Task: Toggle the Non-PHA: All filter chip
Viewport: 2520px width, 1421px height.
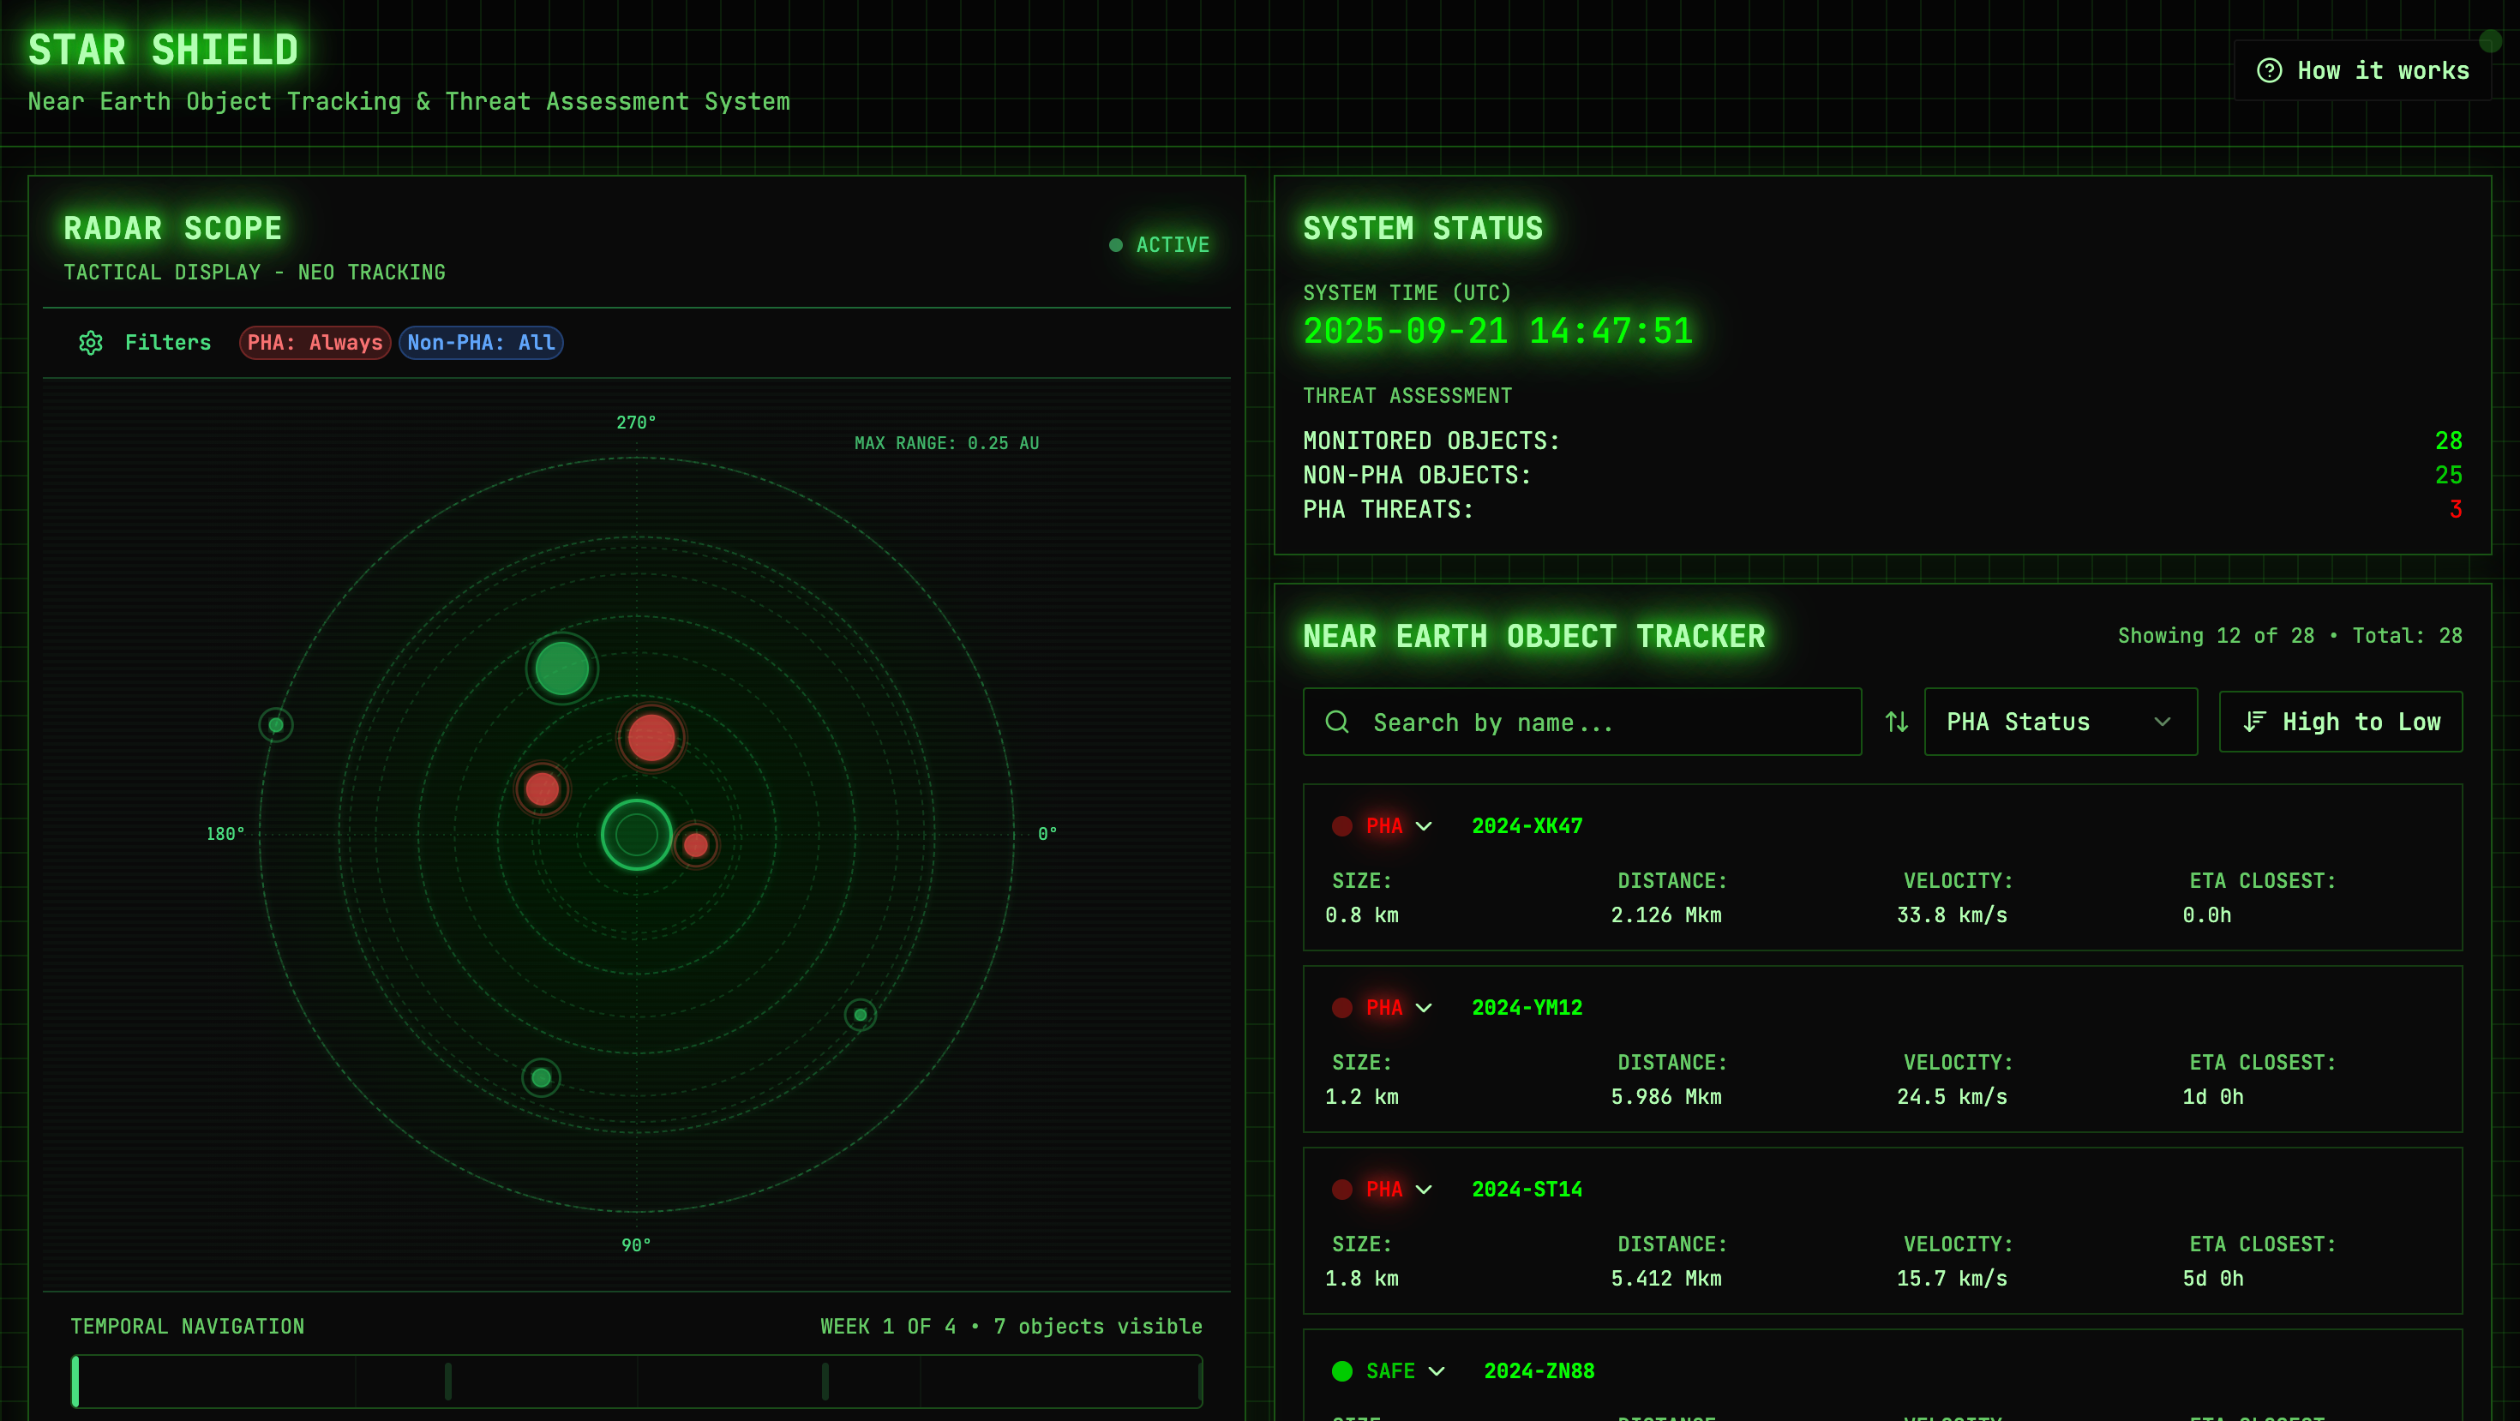Action: point(480,342)
